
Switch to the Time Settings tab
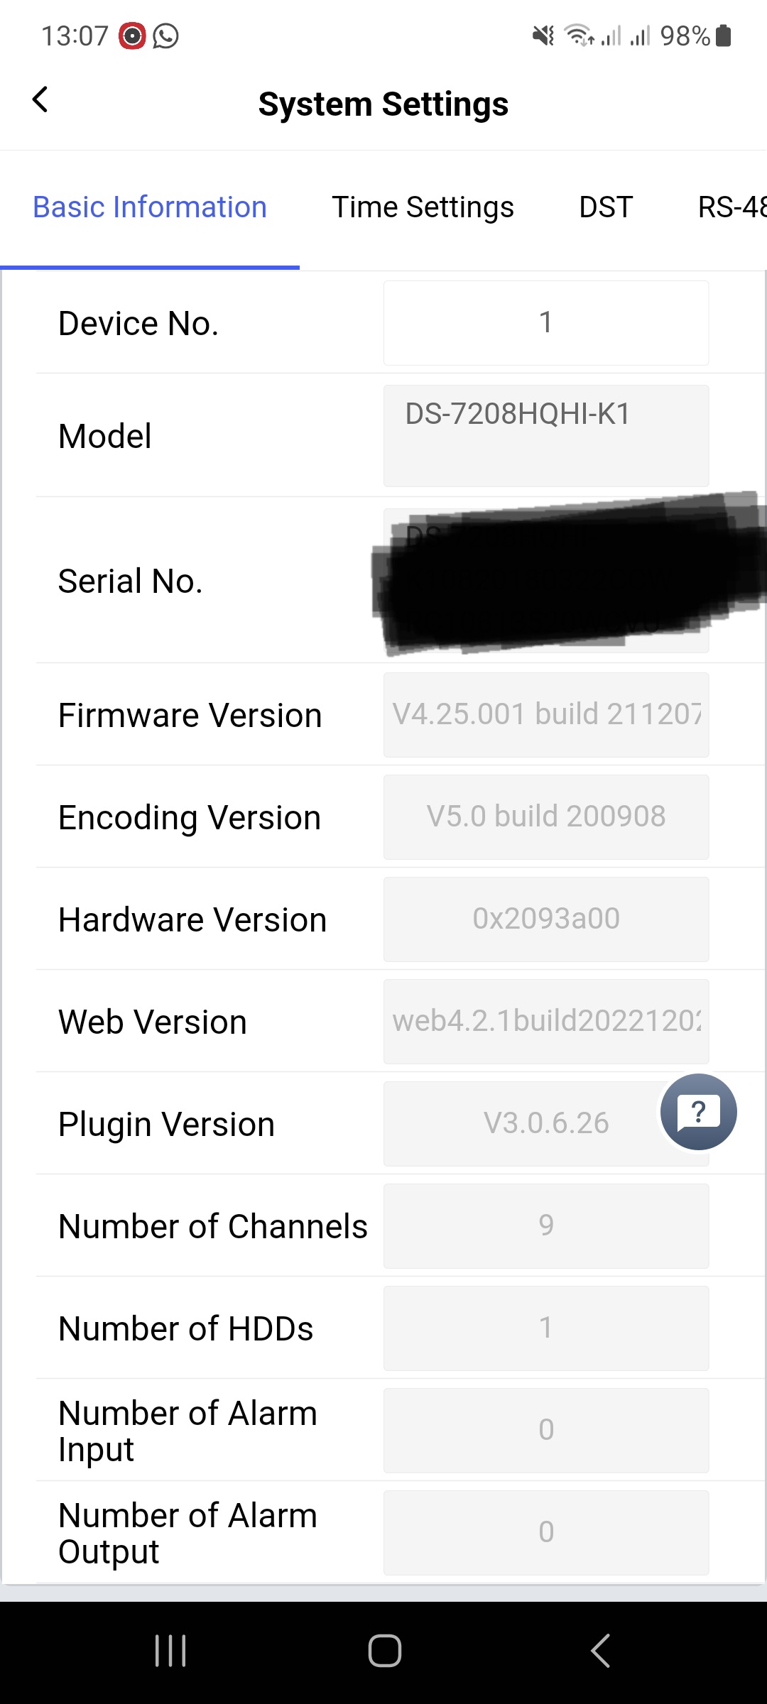click(423, 207)
